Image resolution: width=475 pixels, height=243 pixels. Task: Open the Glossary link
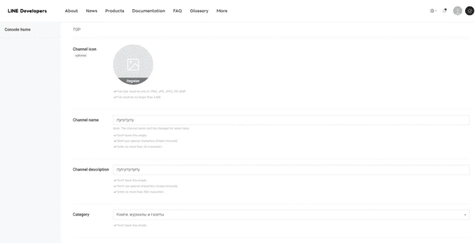pos(199,11)
